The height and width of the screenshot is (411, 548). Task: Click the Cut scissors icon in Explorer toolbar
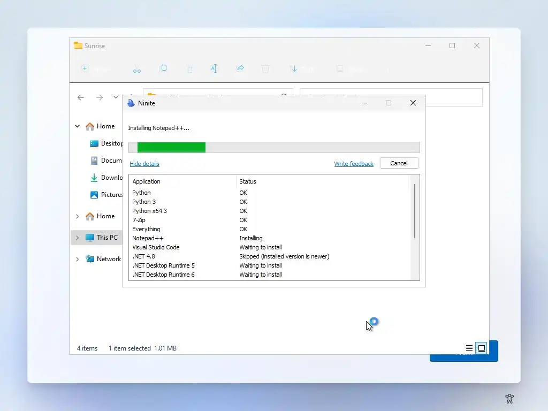136,69
